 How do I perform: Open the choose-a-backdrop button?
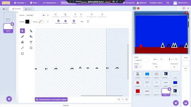coord(186,103)
